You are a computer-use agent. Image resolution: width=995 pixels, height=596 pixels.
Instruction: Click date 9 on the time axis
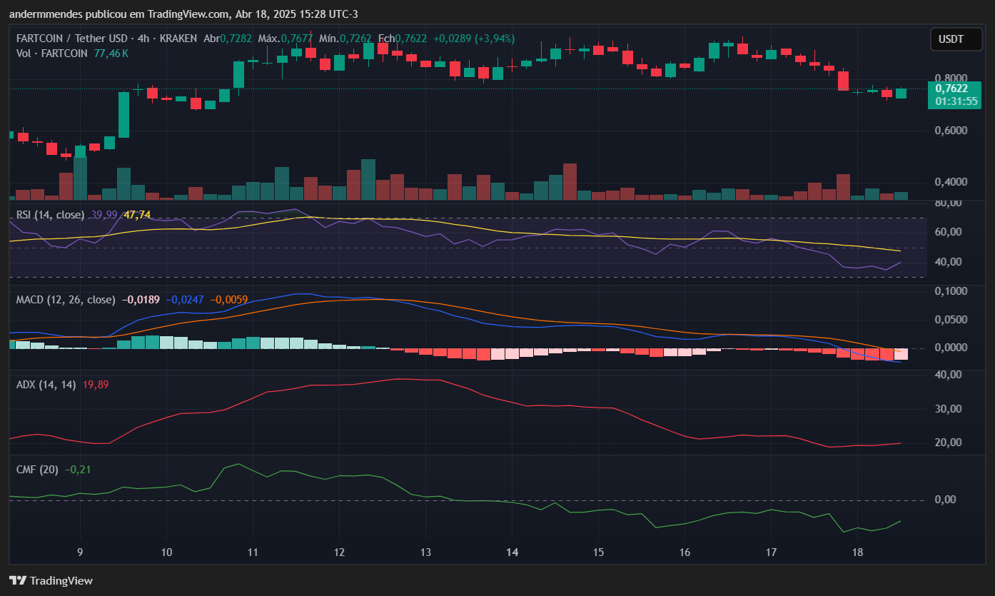[x=80, y=552]
